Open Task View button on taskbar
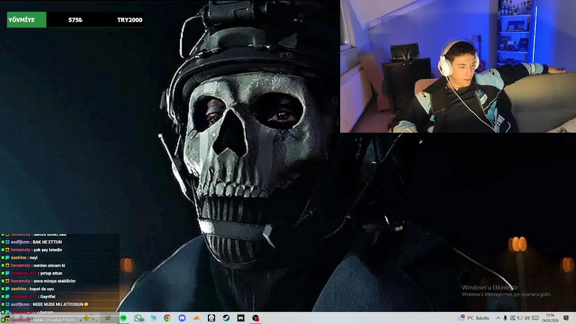 click(x=108, y=318)
